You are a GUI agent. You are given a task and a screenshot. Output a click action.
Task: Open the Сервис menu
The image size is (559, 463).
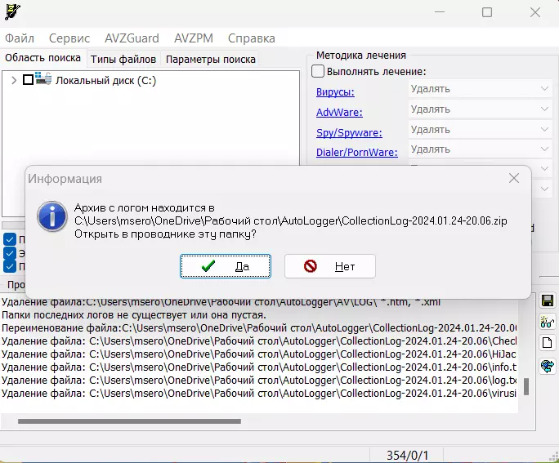click(69, 38)
